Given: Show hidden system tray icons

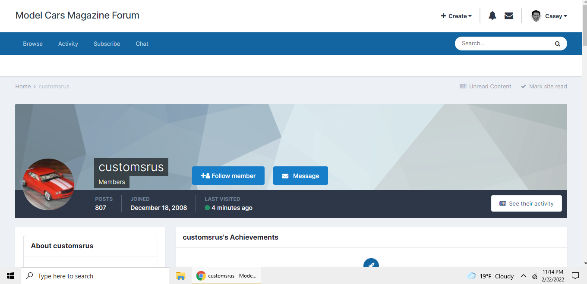Looking at the screenshot, I should pos(524,276).
